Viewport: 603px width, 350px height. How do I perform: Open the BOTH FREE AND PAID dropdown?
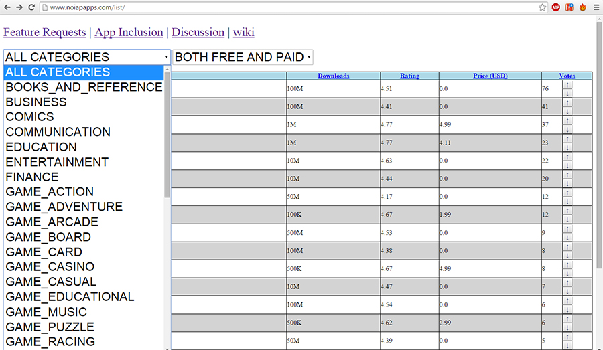tap(243, 57)
